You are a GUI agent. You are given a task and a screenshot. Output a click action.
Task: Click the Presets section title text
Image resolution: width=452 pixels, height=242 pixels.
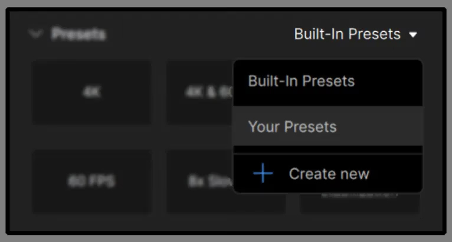(x=78, y=34)
